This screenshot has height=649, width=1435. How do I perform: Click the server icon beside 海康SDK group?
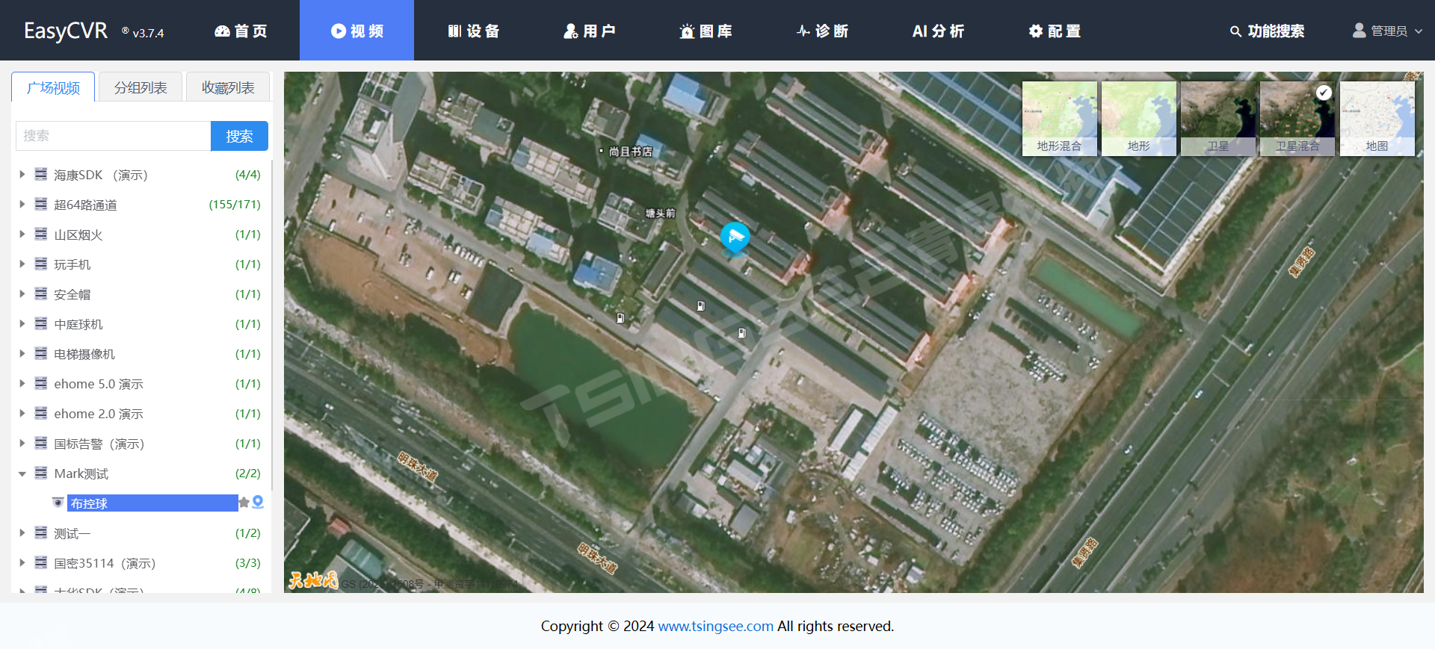click(x=41, y=174)
